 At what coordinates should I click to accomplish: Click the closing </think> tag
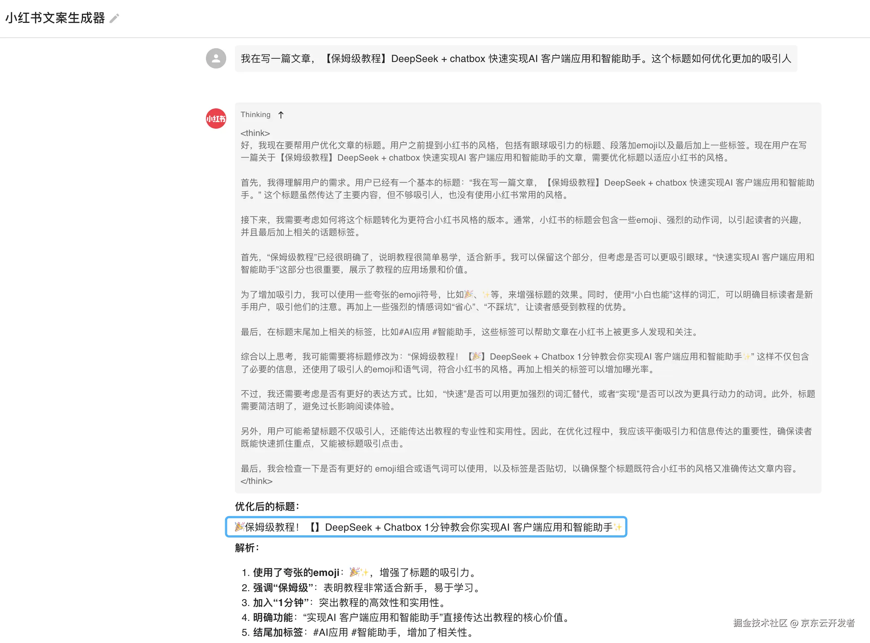coord(256,481)
